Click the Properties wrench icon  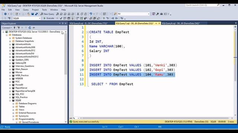tap(158, 14)
